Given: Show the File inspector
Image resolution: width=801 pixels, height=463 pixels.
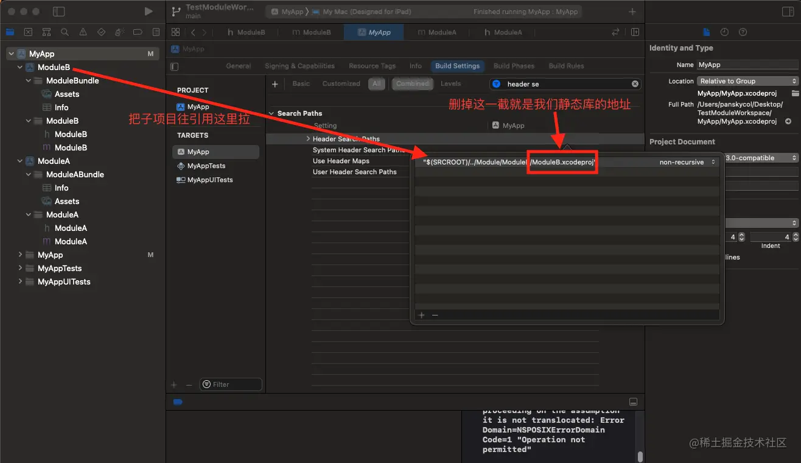Looking at the screenshot, I should [x=707, y=32].
